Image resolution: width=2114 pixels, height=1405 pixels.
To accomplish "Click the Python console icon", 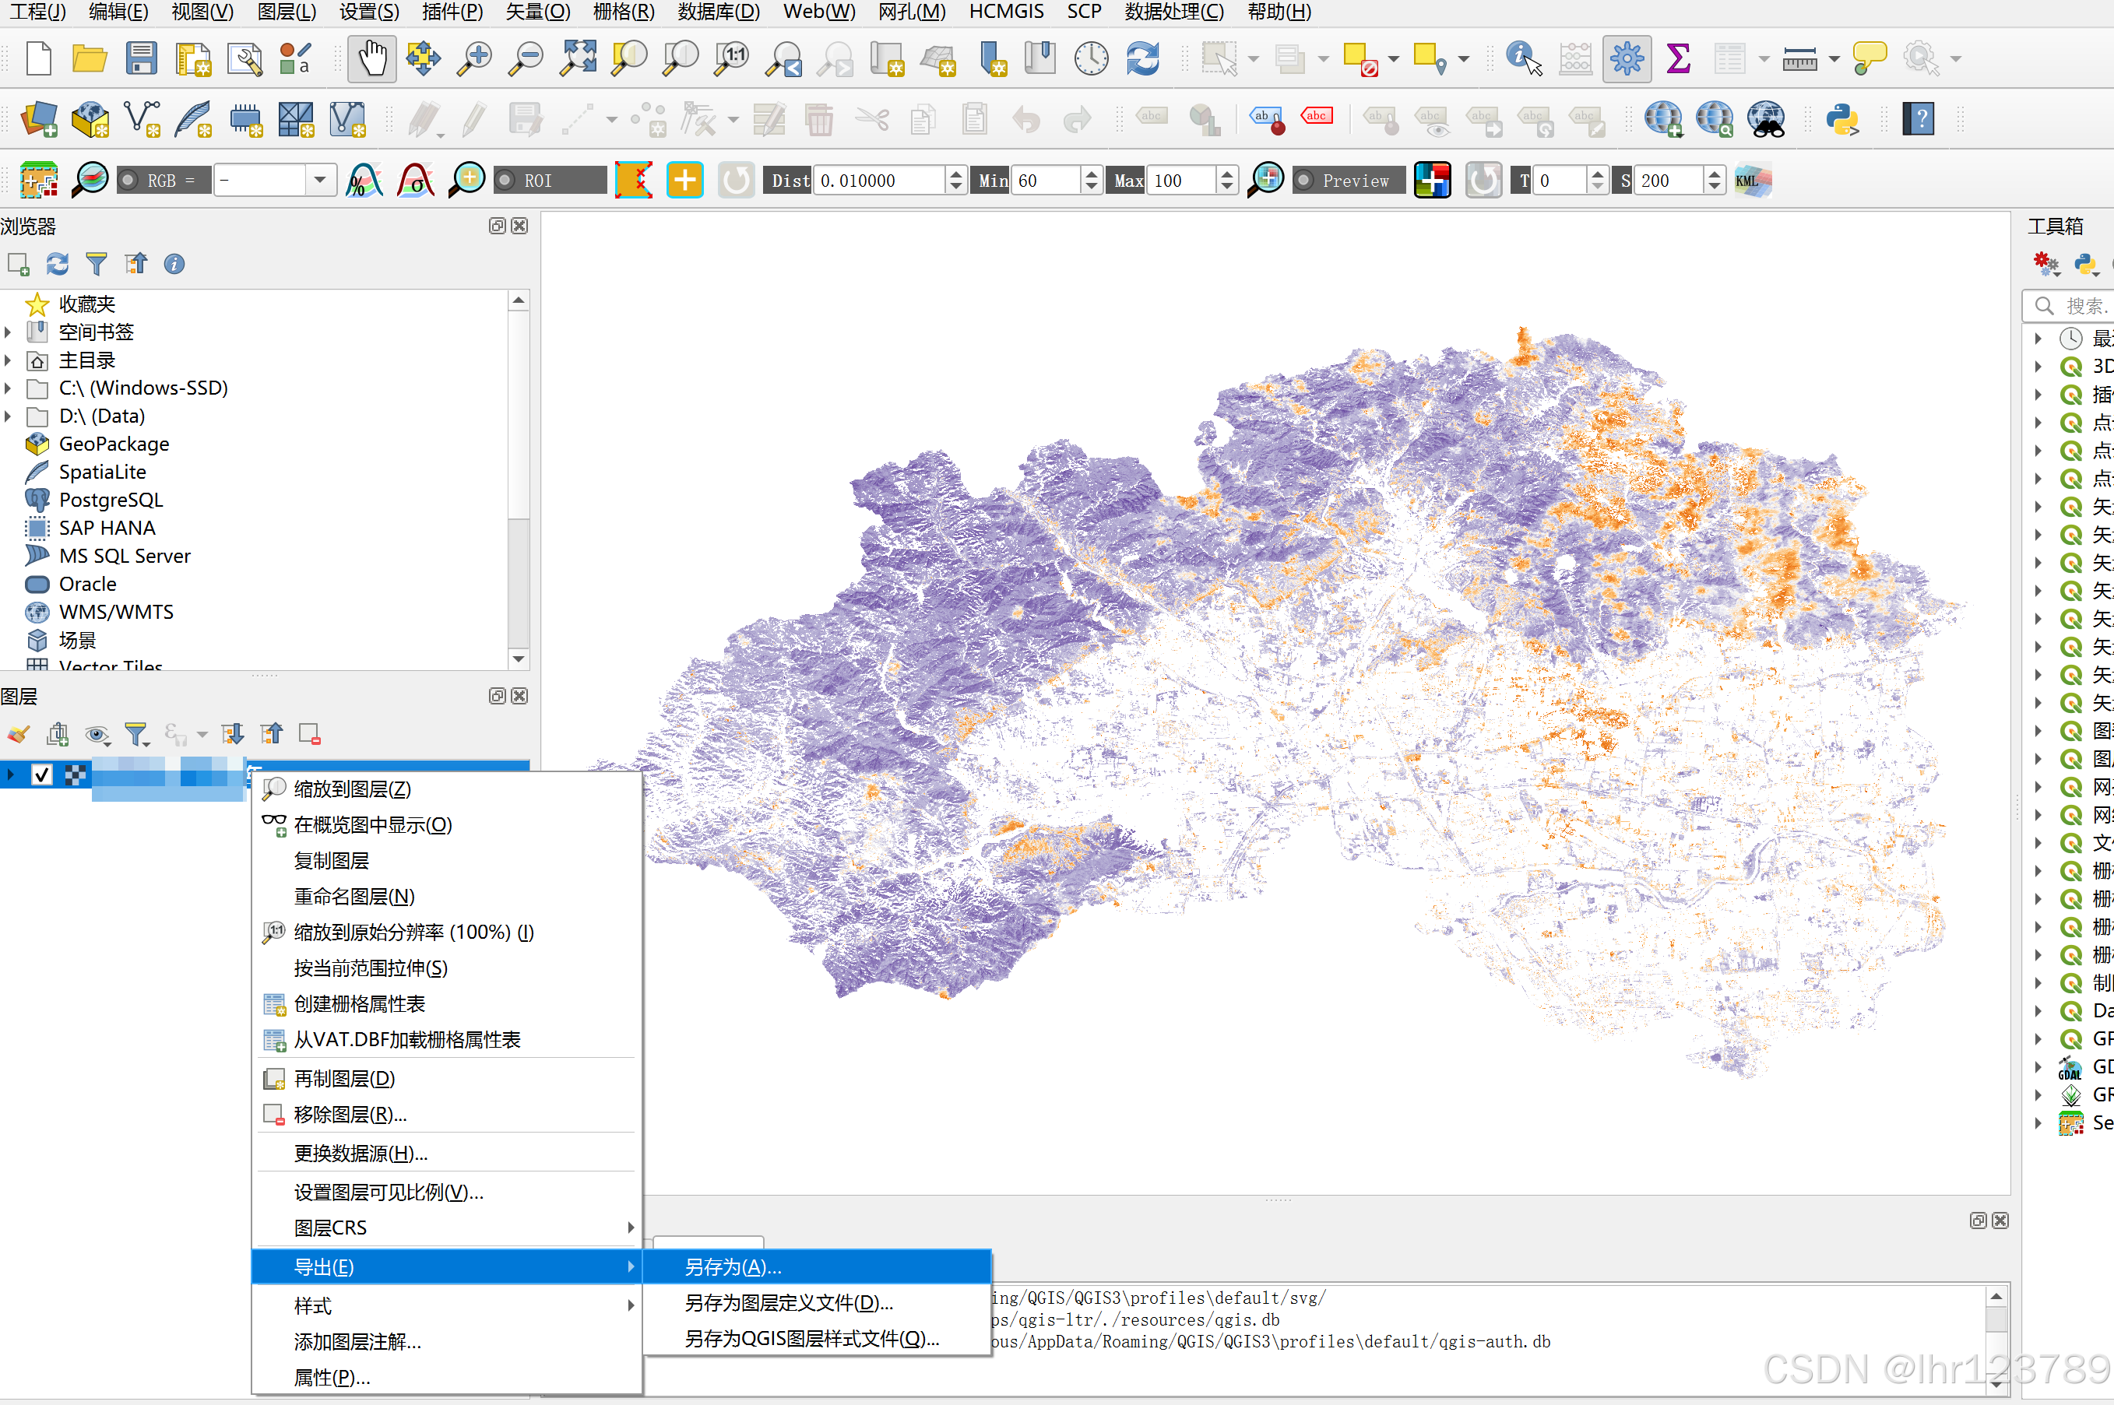I will 1841,119.
